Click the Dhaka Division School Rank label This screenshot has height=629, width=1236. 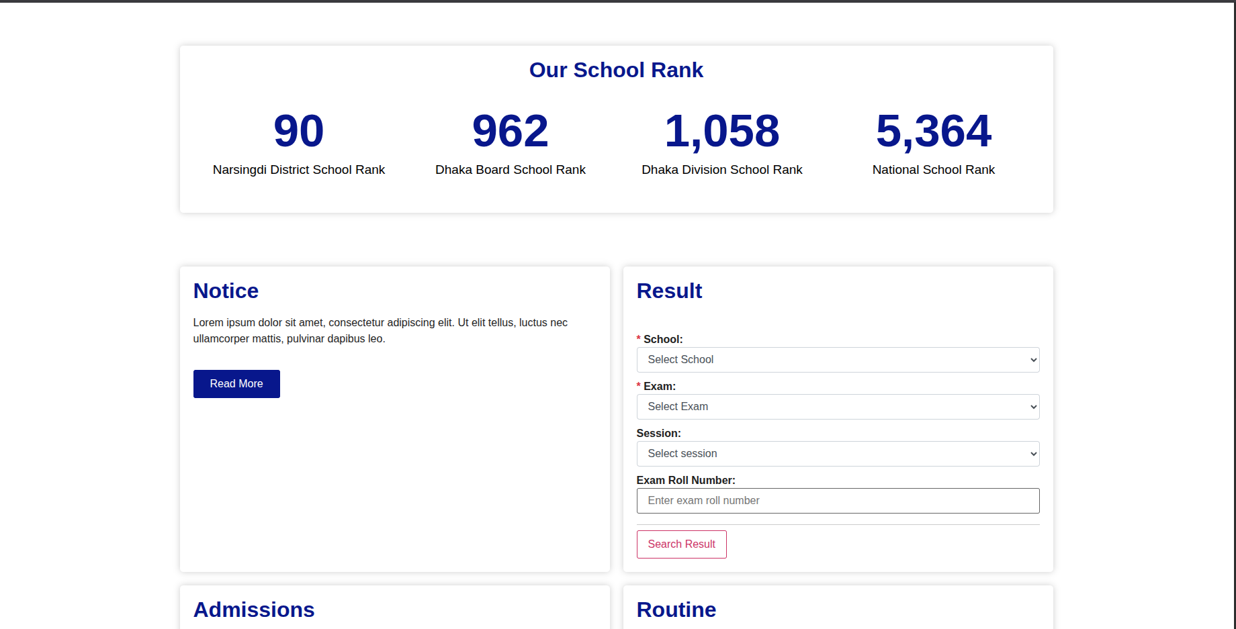(x=722, y=170)
